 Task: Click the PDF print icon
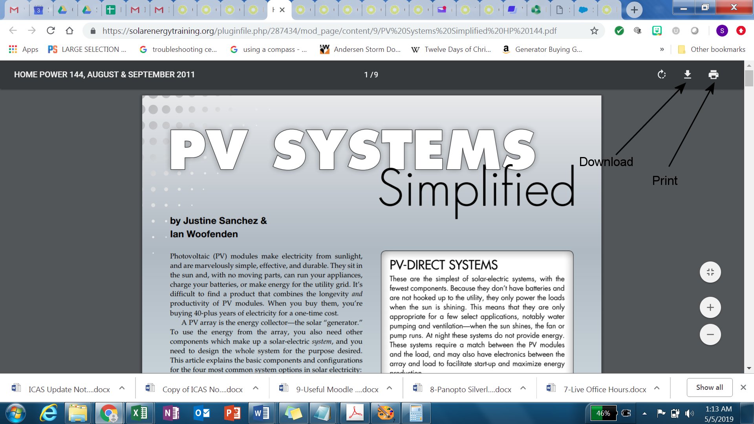[x=713, y=75]
